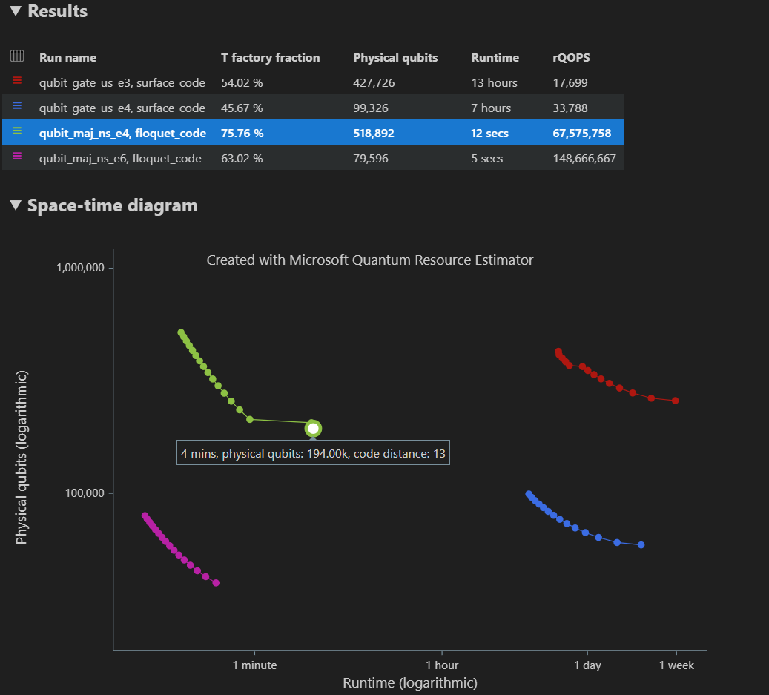Click the rQOPS column header

tap(571, 57)
